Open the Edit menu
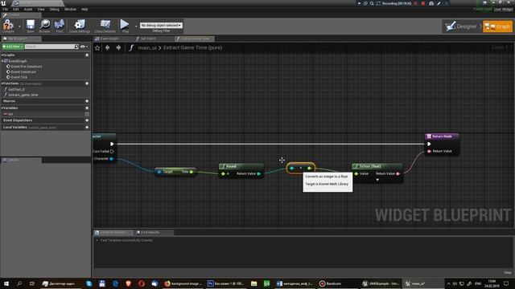The image size is (515, 289). click(15, 9)
